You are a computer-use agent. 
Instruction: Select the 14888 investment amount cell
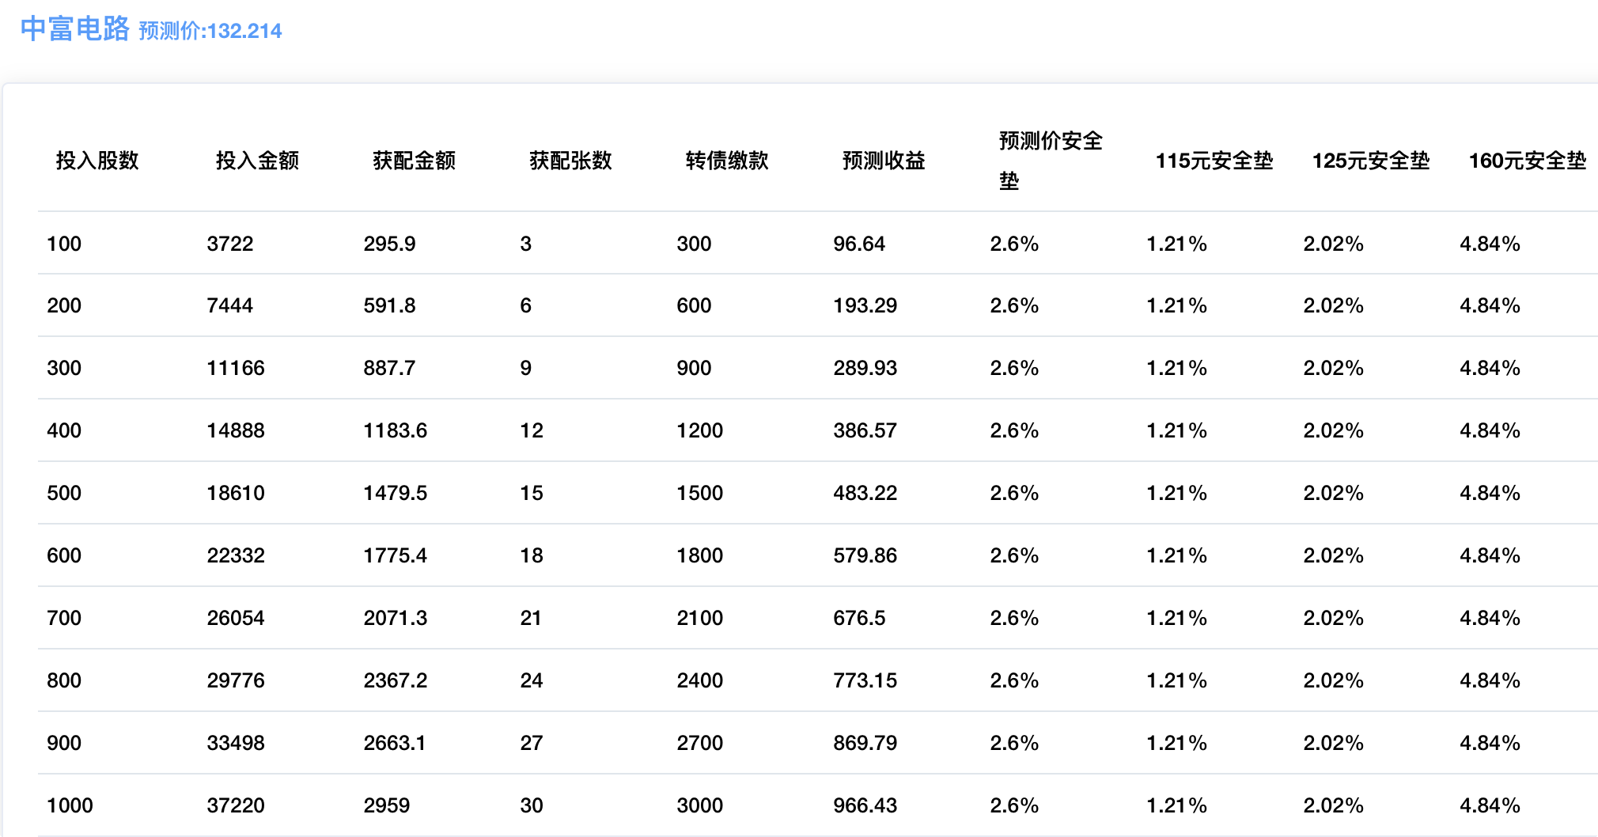tap(236, 430)
